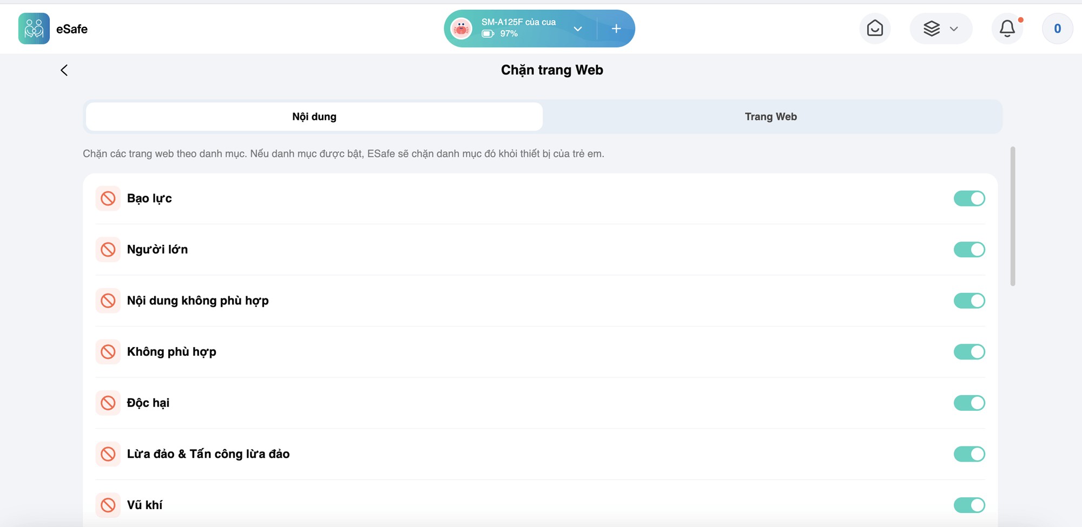This screenshot has width=1082, height=527.
Task: Go back using the left arrow
Action: 64,70
